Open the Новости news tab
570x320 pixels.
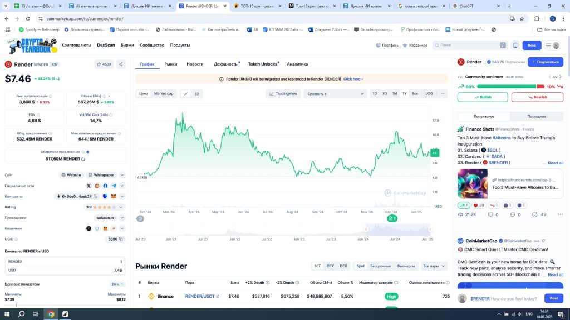point(195,64)
